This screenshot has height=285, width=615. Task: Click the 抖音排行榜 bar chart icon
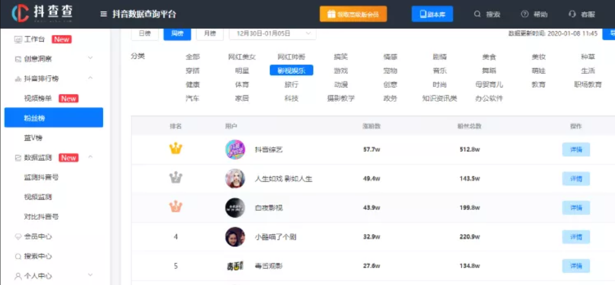tap(18, 79)
